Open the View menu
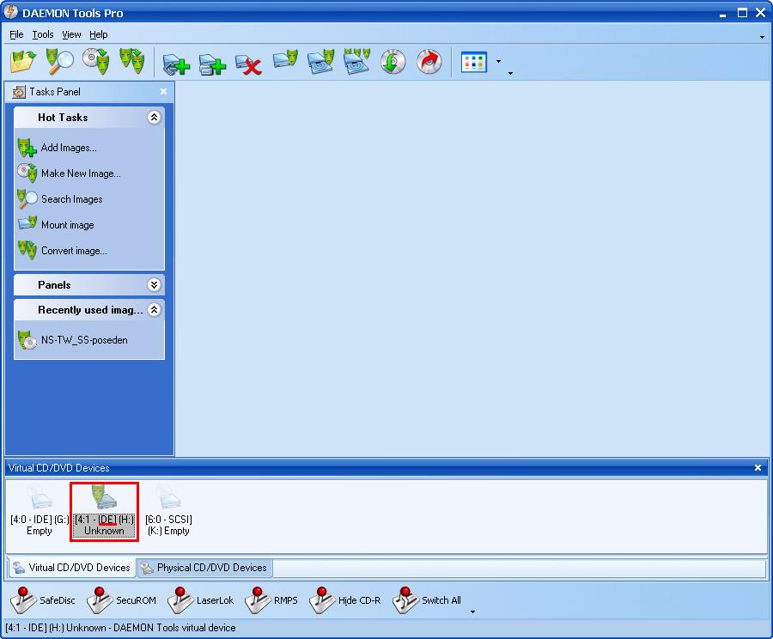The image size is (773, 639). point(71,34)
